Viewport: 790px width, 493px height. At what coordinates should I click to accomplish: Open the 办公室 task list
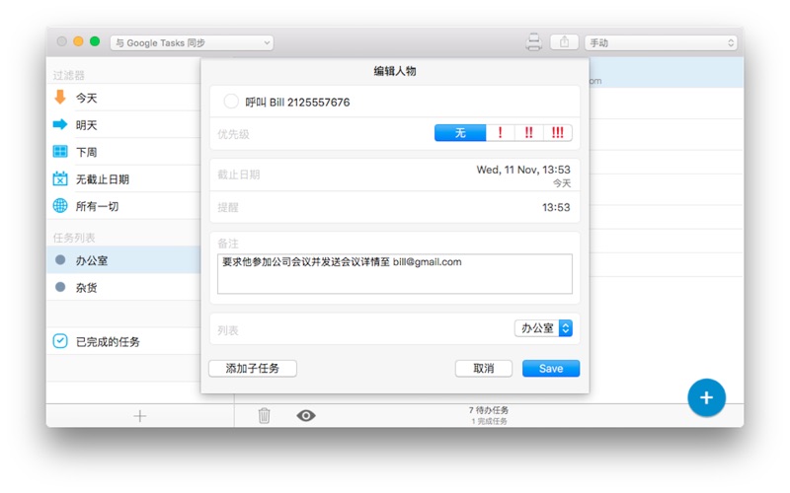tap(123, 260)
